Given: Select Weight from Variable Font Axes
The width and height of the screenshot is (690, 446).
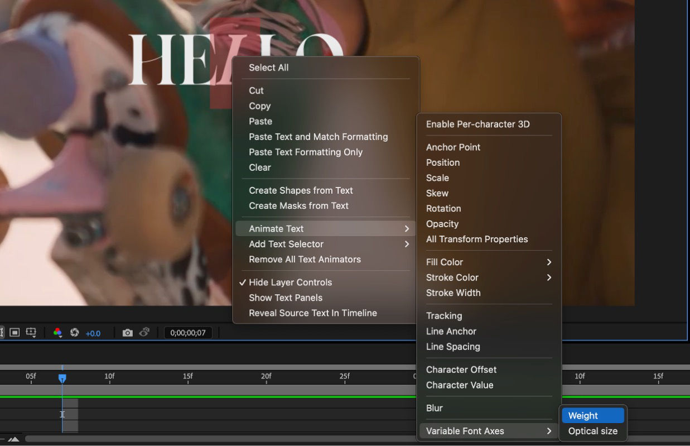Looking at the screenshot, I should [582, 415].
